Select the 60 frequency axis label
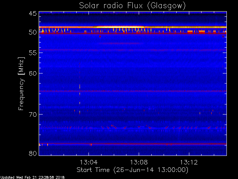This screenshot has width=238, height=179. point(33,73)
